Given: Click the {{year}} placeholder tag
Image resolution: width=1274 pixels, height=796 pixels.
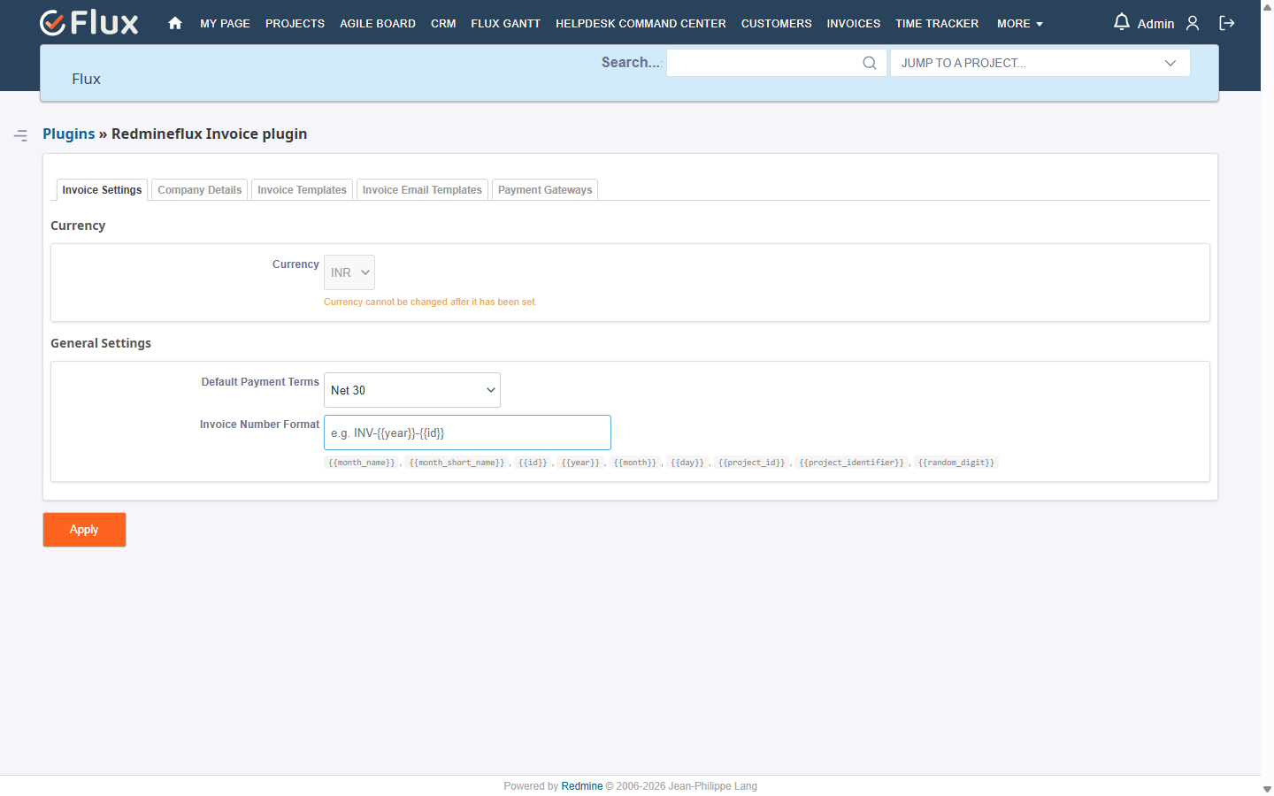Looking at the screenshot, I should pyautogui.click(x=580, y=463).
